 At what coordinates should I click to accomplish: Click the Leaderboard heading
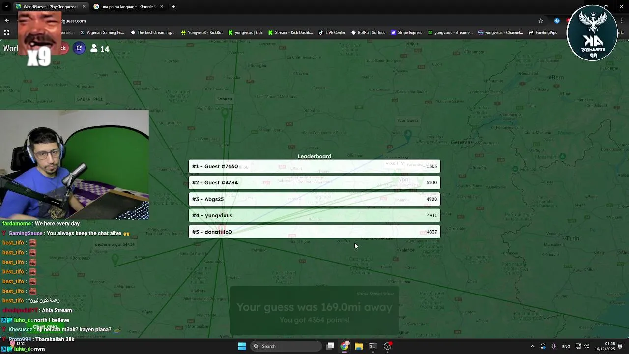[x=314, y=156]
